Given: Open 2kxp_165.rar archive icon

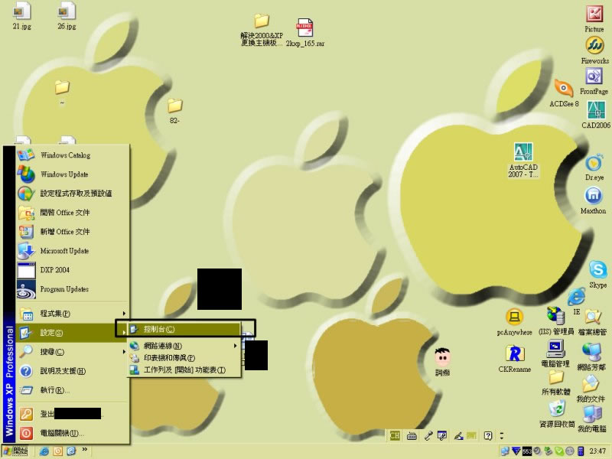Looking at the screenshot, I should pyautogui.click(x=304, y=33).
